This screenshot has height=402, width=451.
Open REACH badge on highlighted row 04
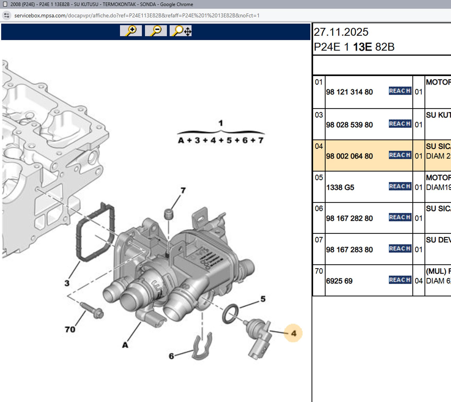[400, 155]
